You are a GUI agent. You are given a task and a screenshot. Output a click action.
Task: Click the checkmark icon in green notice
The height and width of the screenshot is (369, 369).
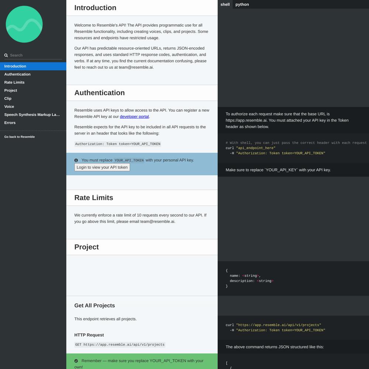click(x=76, y=361)
